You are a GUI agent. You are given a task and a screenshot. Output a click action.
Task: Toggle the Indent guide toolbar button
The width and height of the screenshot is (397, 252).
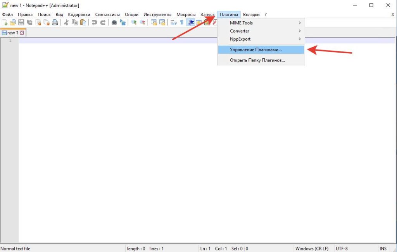coord(190,22)
